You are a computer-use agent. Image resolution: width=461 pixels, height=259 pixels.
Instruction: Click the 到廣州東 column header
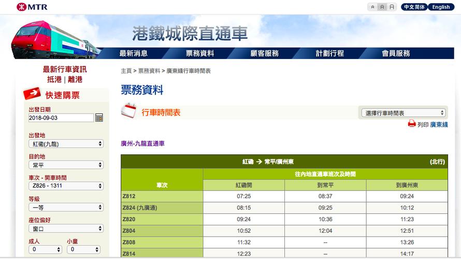(x=407, y=185)
